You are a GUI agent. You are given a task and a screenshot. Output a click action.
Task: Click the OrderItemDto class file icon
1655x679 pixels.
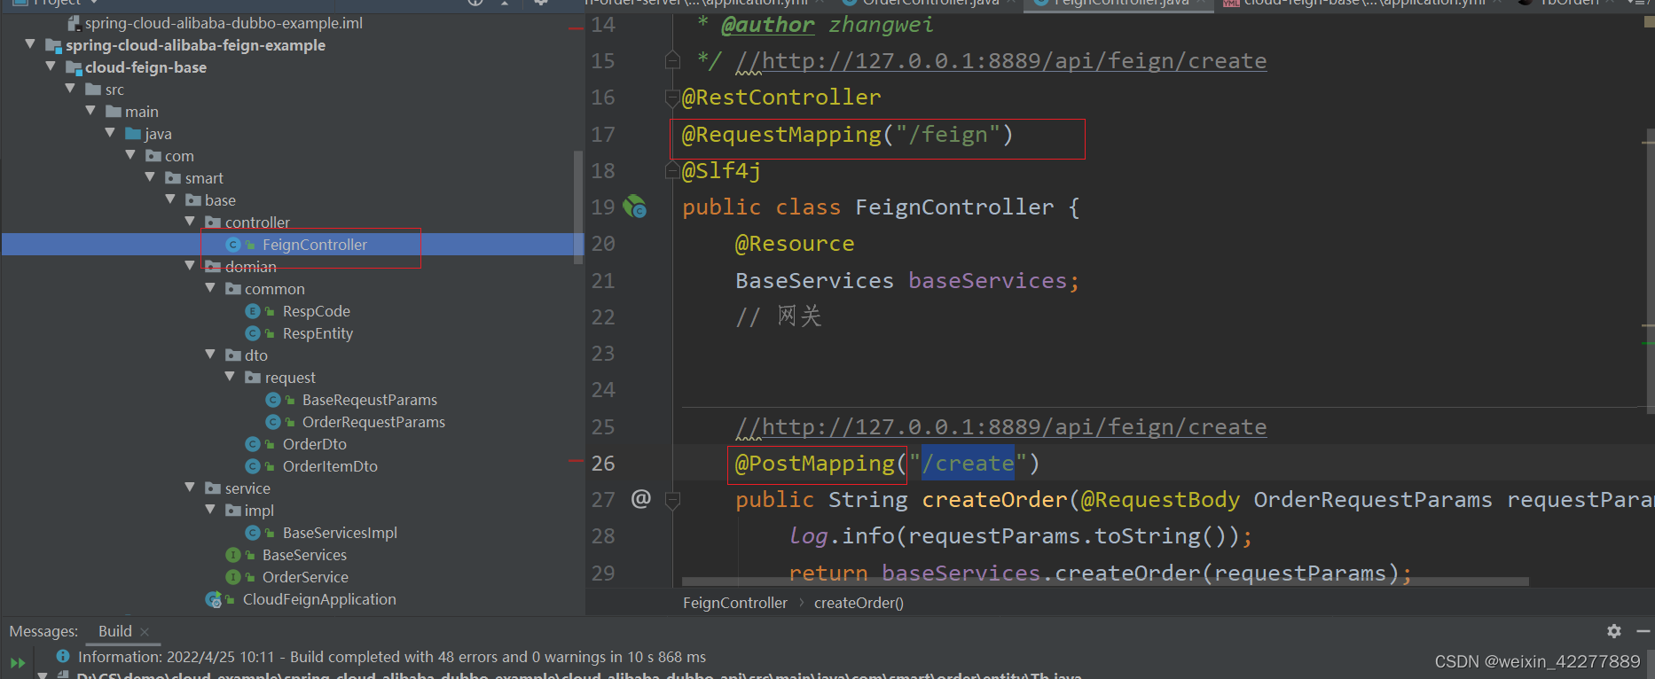(x=253, y=466)
